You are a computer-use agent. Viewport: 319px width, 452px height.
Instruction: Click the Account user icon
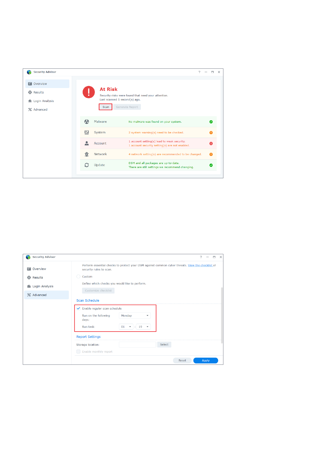[x=87, y=143]
